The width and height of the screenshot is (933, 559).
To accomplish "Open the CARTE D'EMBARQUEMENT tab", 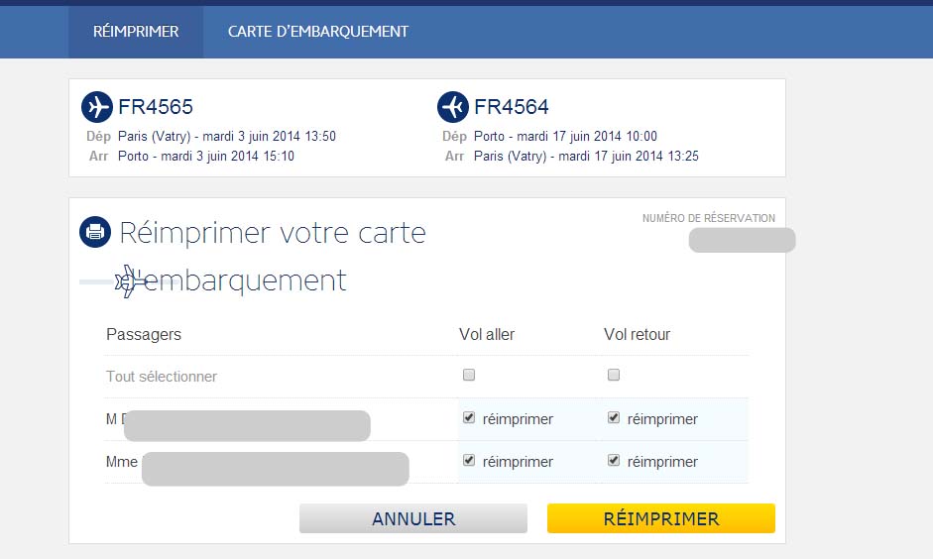I will 318,32.
